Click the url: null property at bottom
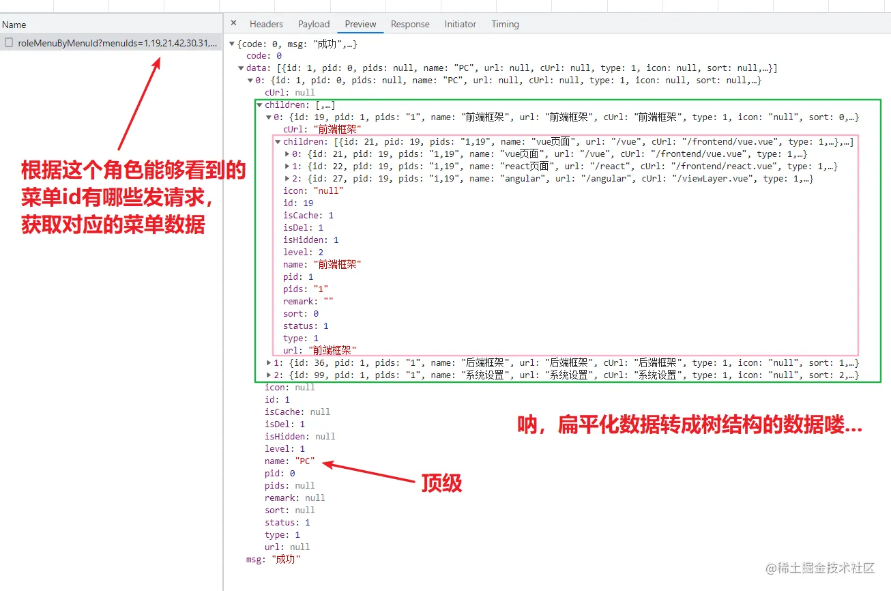 point(287,547)
